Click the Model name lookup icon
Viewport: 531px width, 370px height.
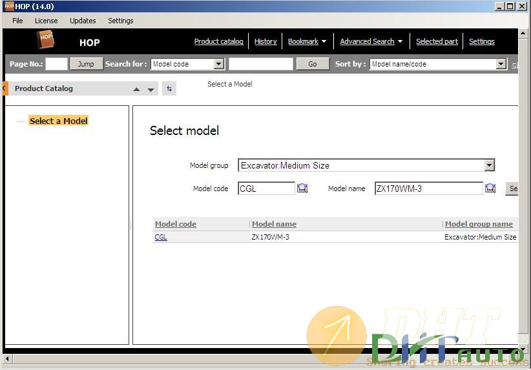point(490,188)
